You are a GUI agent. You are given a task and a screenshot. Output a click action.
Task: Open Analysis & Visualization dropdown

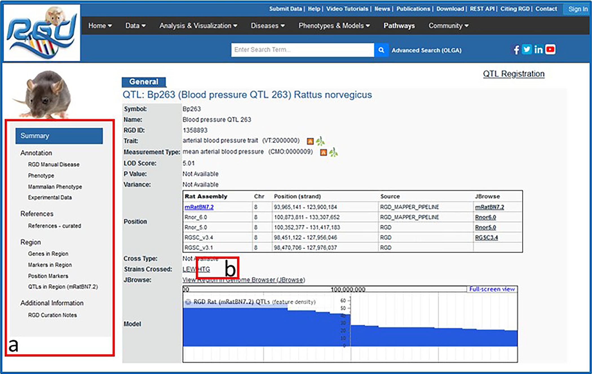coord(198,26)
